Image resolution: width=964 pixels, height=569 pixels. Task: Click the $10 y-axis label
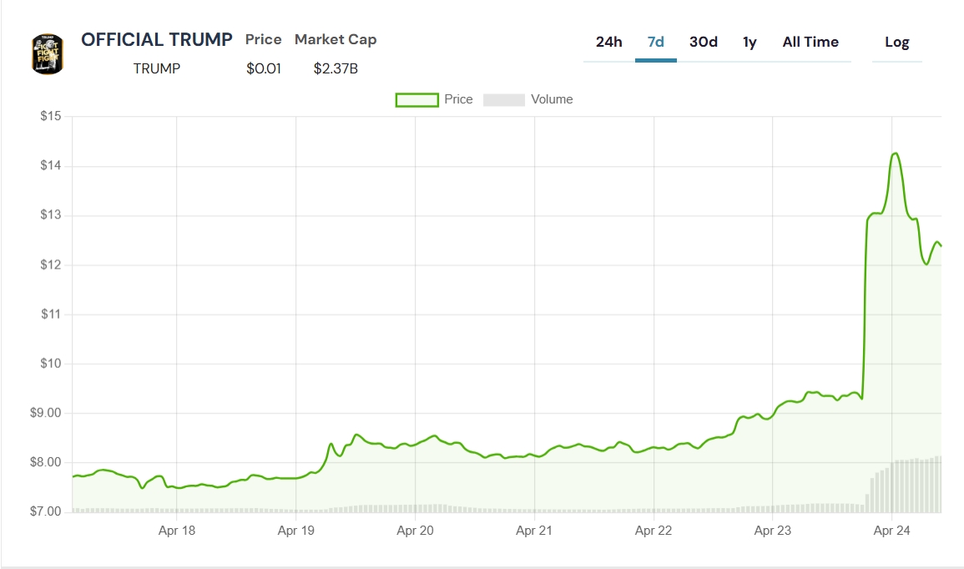tap(51, 363)
